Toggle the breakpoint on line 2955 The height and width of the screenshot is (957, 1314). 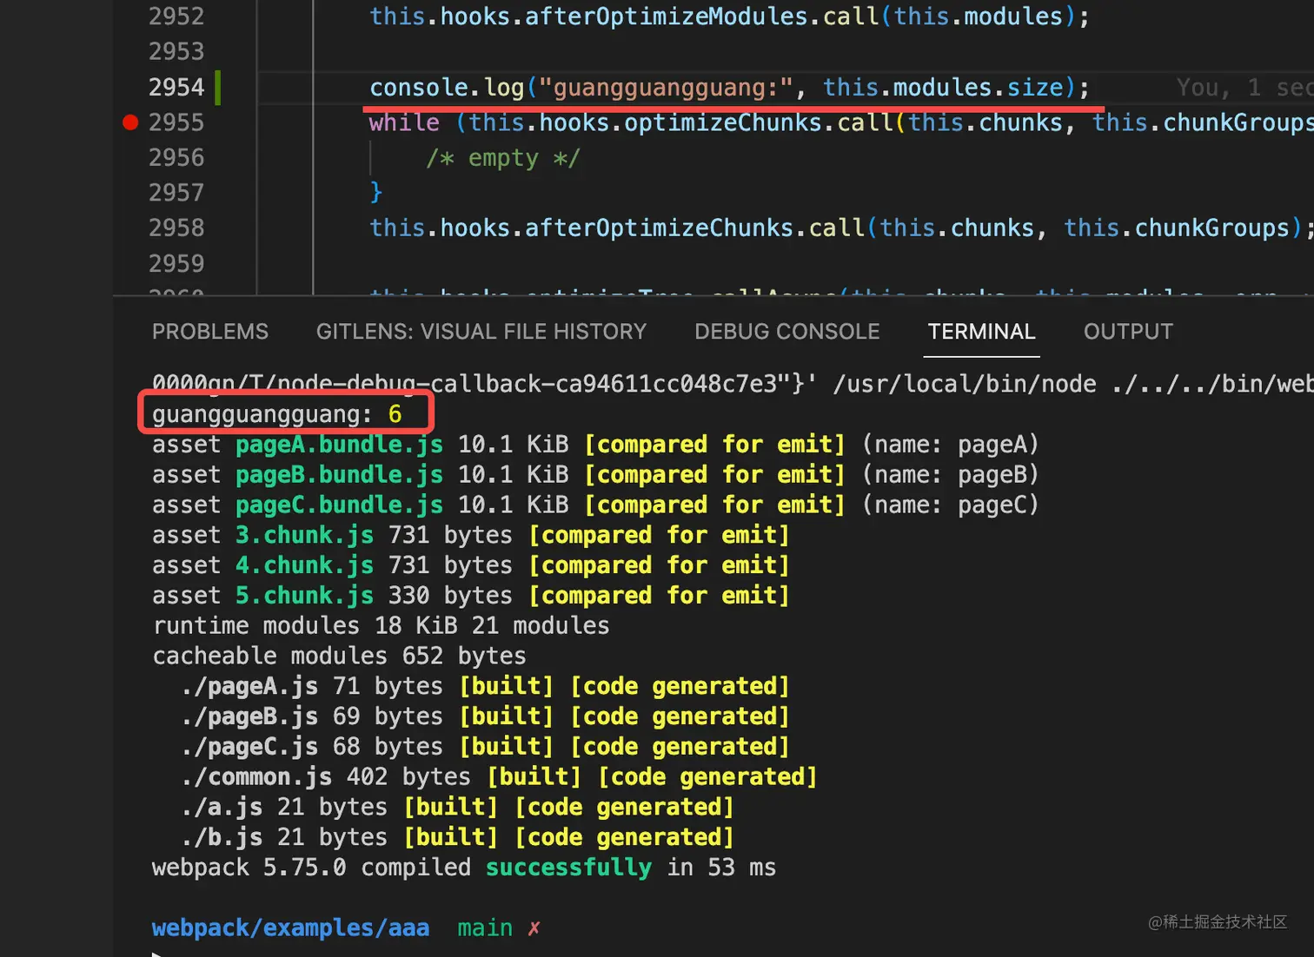[x=129, y=122]
